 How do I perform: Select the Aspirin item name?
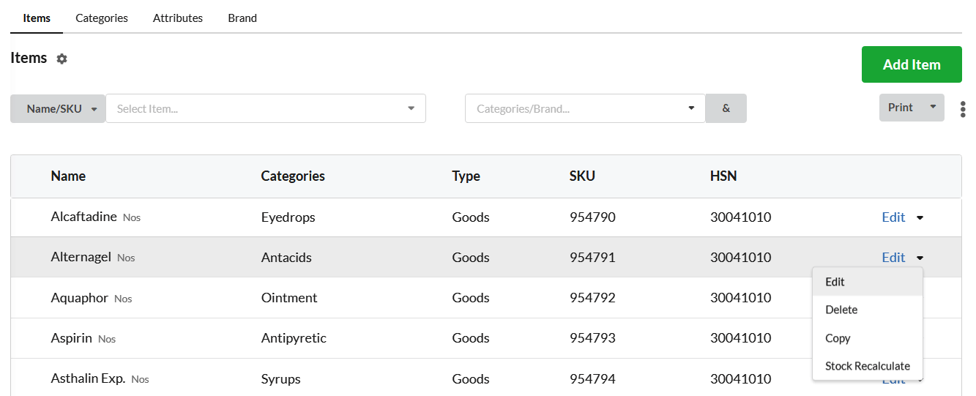tap(71, 338)
